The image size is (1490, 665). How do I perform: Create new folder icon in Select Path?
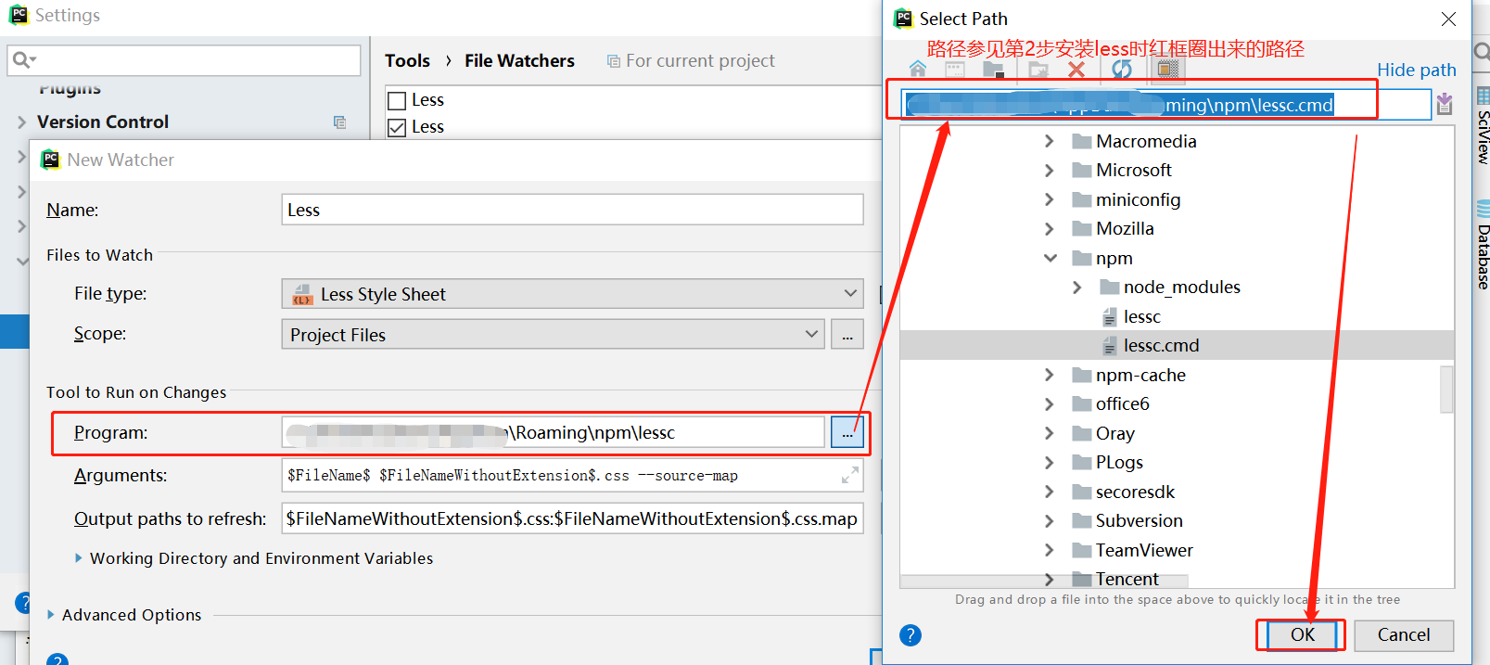(1038, 70)
